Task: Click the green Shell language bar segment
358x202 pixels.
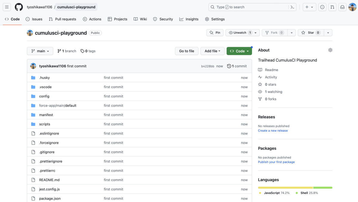Action: [323, 188]
